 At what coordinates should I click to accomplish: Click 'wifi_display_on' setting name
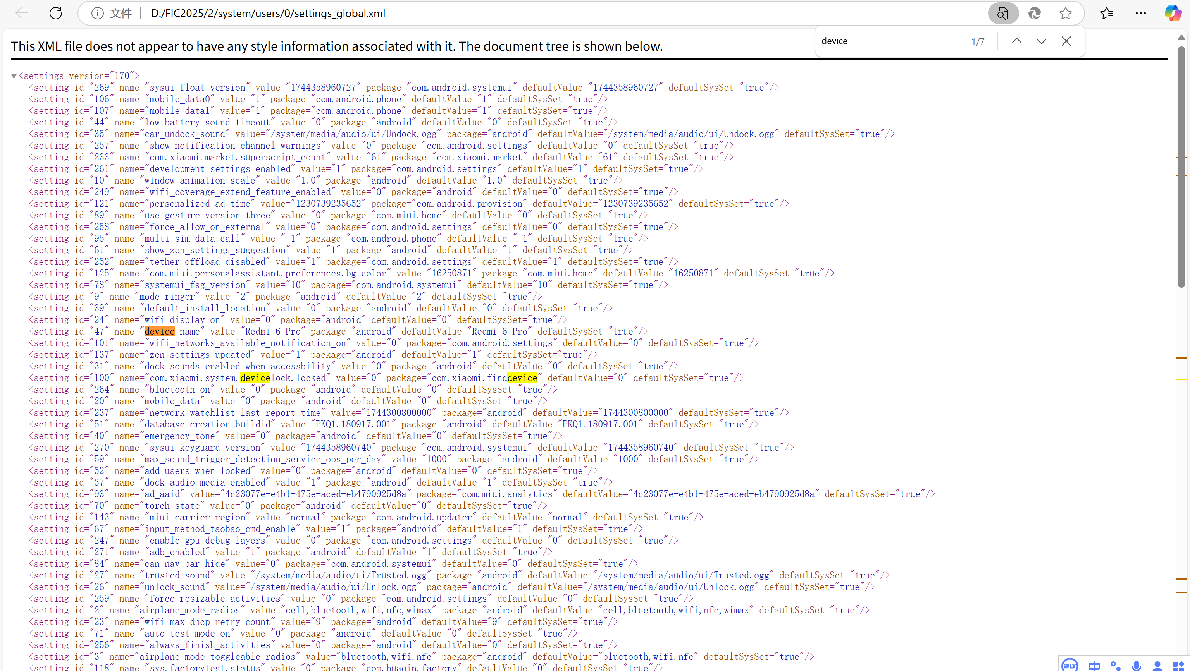coord(182,320)
